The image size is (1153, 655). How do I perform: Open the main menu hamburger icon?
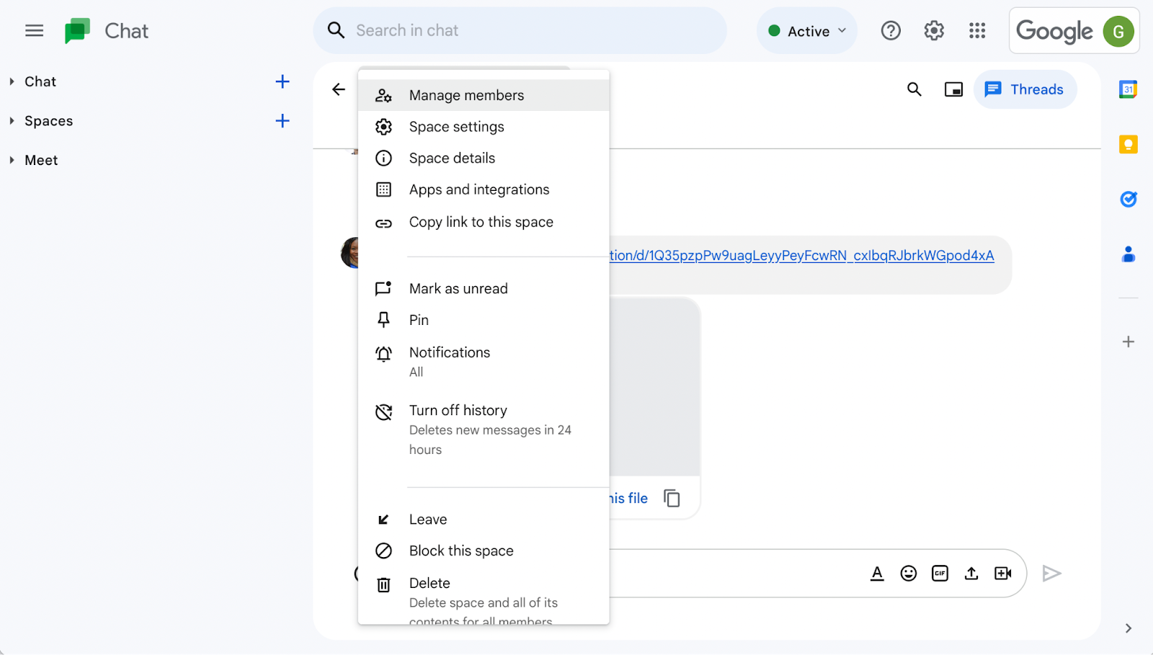[x=34, y=31]
